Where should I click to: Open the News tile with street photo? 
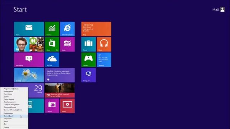point(60,90)
